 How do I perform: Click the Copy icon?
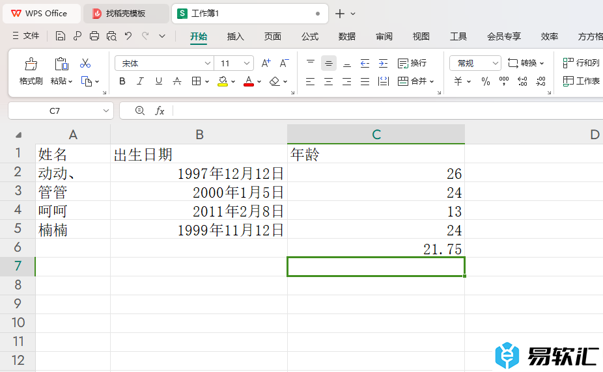tap(87, 81)
